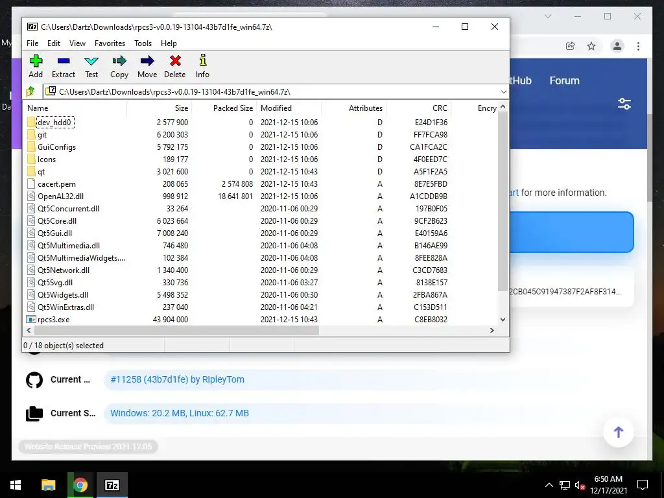Click the website's filter sliders icon
This screenshot has height=498, width=664.
pos(624,104)
